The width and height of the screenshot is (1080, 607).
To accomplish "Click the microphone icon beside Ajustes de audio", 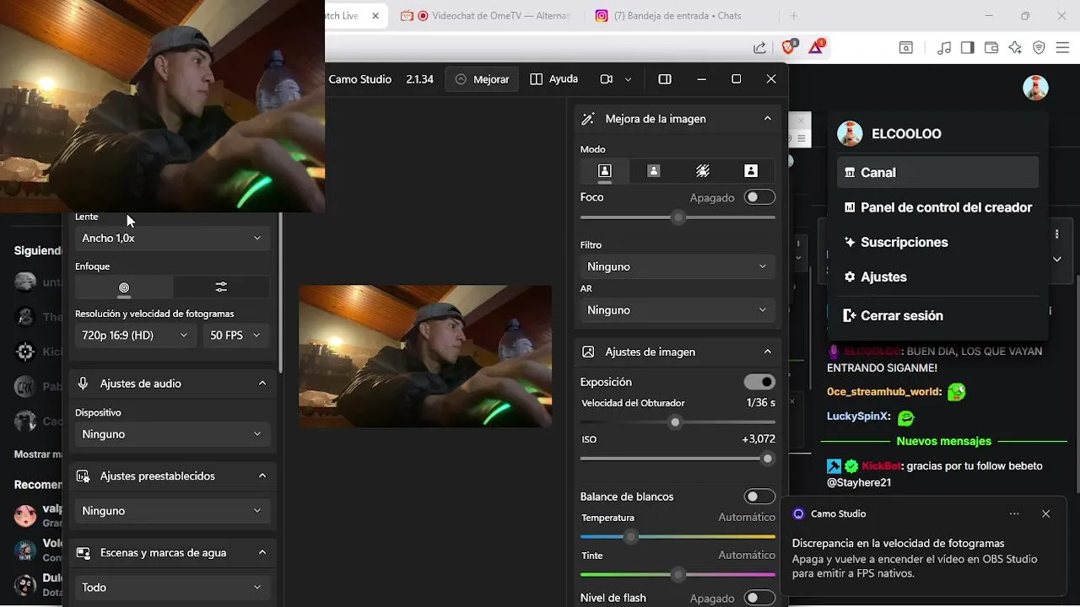I will tap(83, 384).
